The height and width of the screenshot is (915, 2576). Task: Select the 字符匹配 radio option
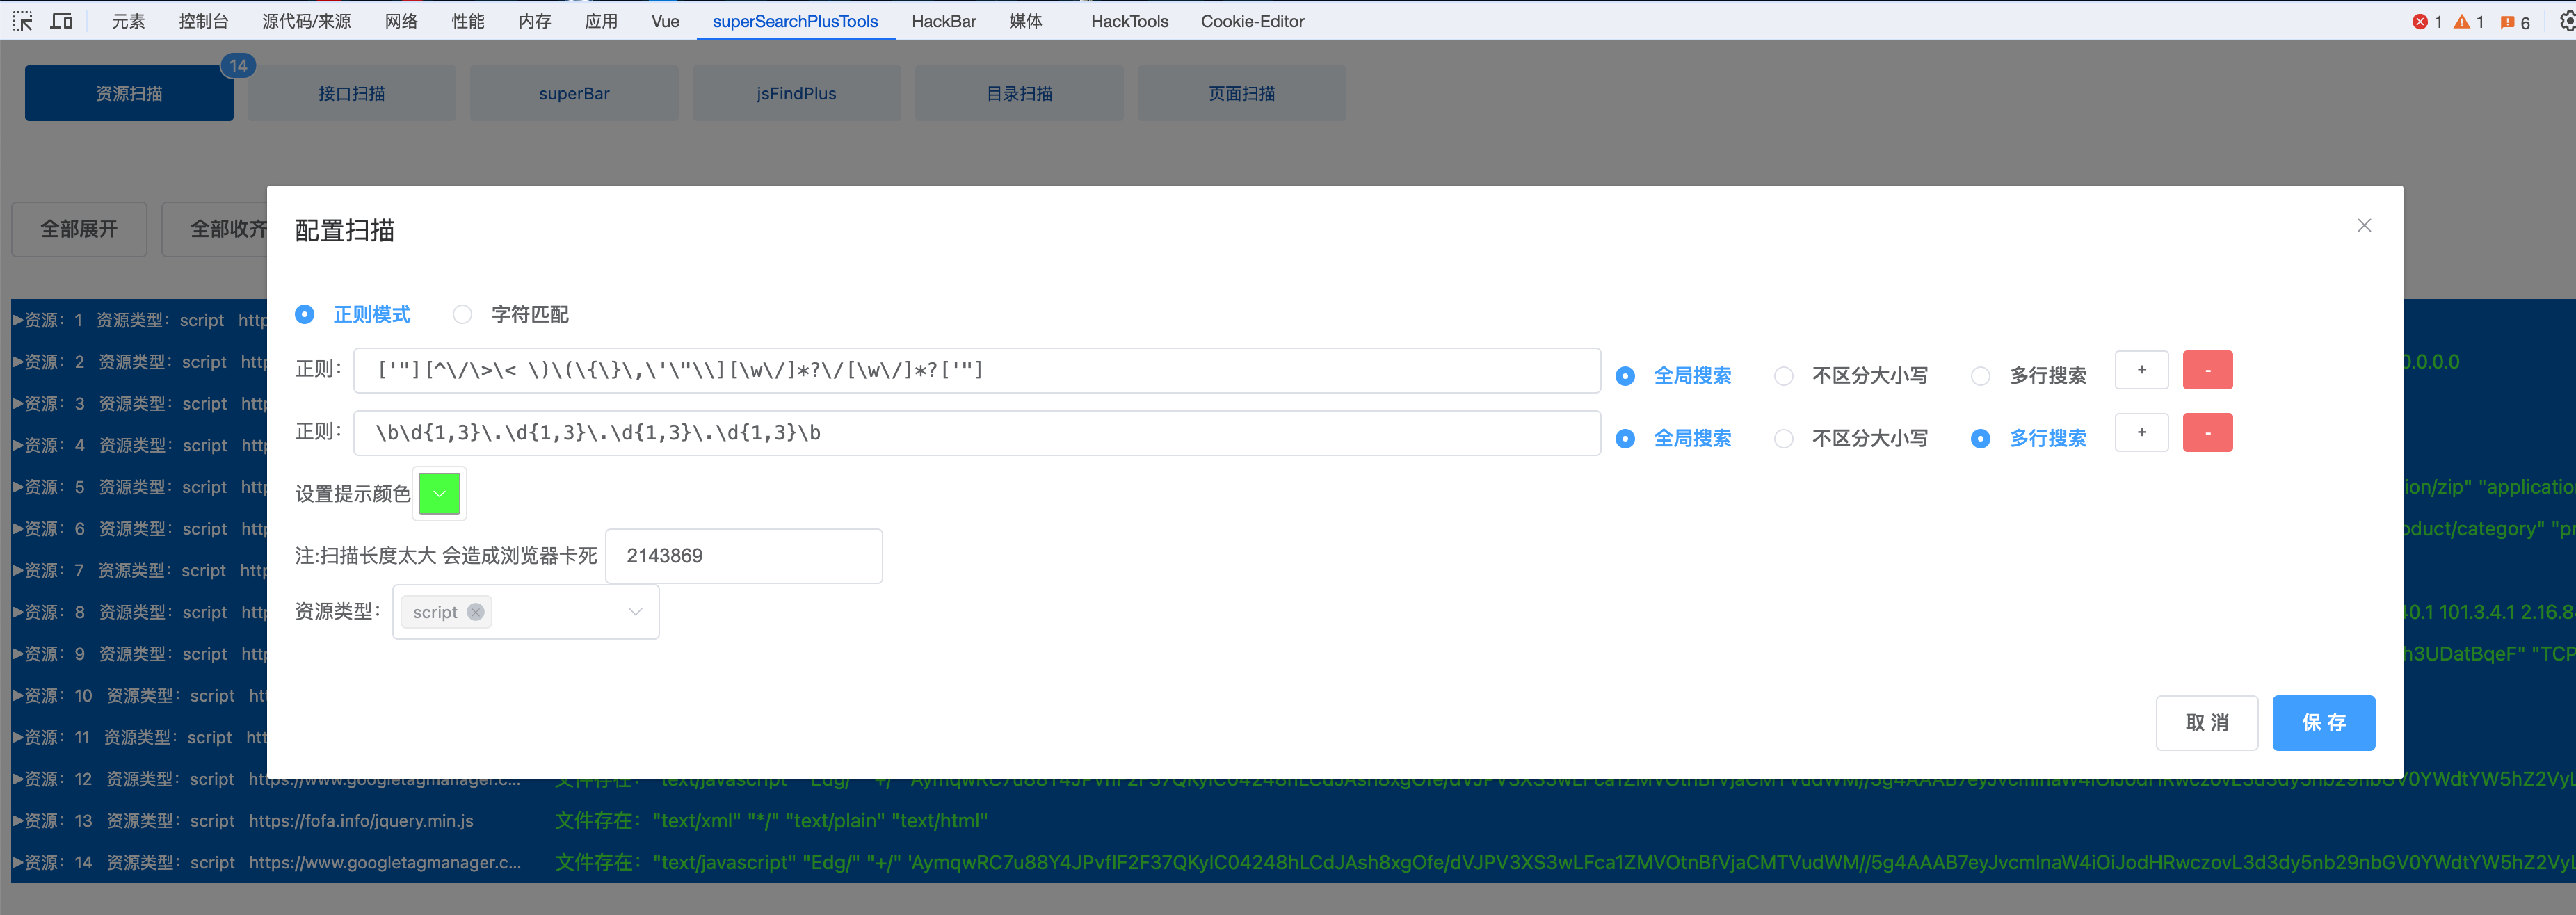coord(462,315)
